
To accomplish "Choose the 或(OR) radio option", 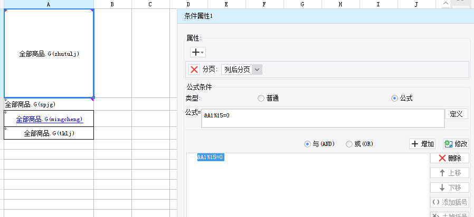I will point(349,144).
